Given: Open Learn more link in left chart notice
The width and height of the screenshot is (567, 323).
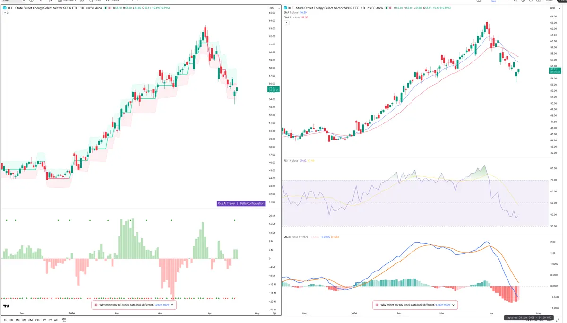Looking at the screenshot, I should [162, 305].
